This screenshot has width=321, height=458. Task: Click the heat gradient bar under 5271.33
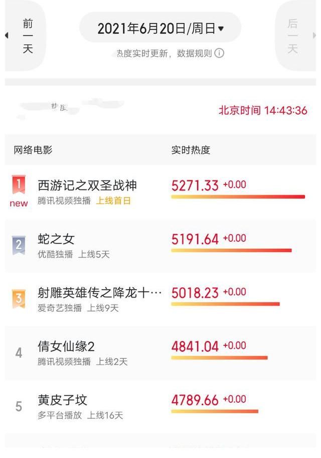pyautogui.click(x=236, y=196)
